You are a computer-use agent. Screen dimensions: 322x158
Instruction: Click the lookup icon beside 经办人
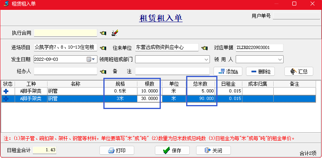click(103, 71)
